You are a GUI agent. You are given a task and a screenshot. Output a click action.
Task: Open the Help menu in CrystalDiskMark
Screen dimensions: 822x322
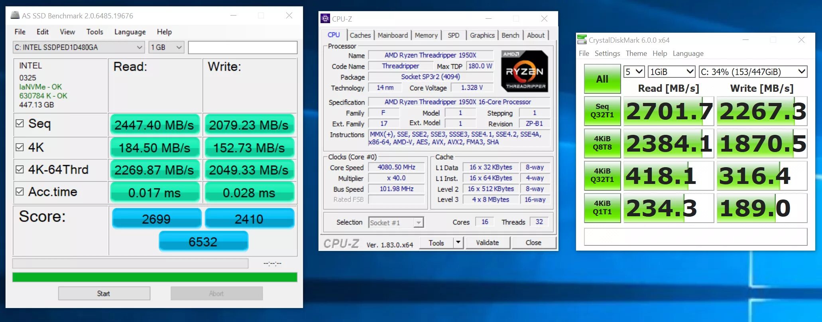[x=660, y=53]
